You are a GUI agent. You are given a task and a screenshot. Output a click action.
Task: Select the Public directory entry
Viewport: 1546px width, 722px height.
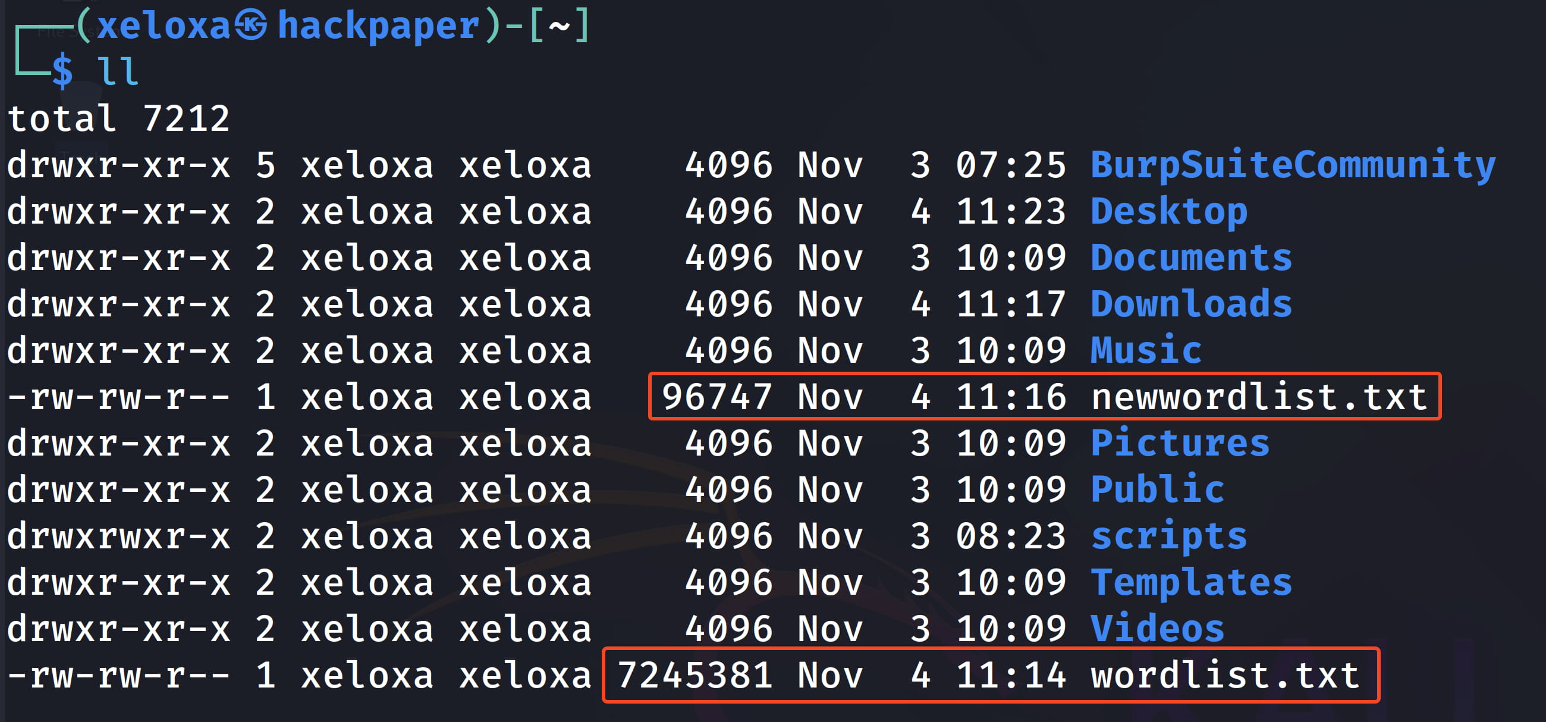coord(1157,489)
